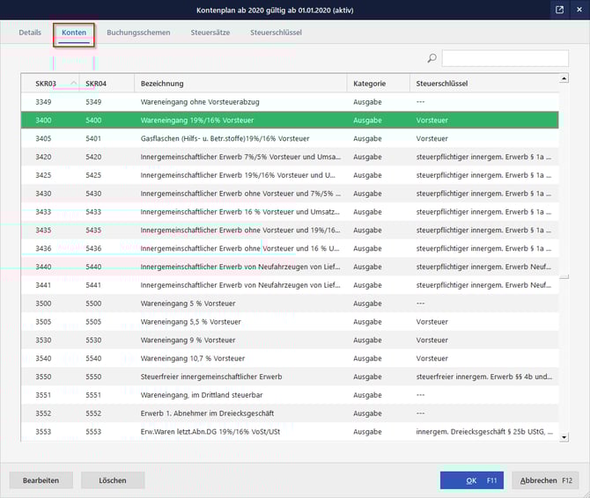Select the Gasflaschen row 3405
This screenshot has height=498, width=590.
pos(290,138)
